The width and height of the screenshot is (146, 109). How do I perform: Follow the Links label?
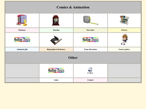56,80
